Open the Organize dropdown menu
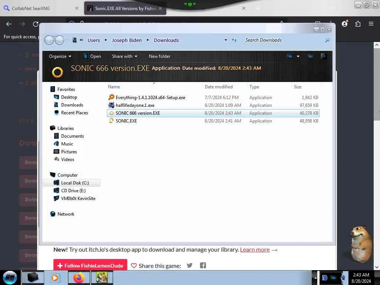The image size is (380, 285). 60,56
